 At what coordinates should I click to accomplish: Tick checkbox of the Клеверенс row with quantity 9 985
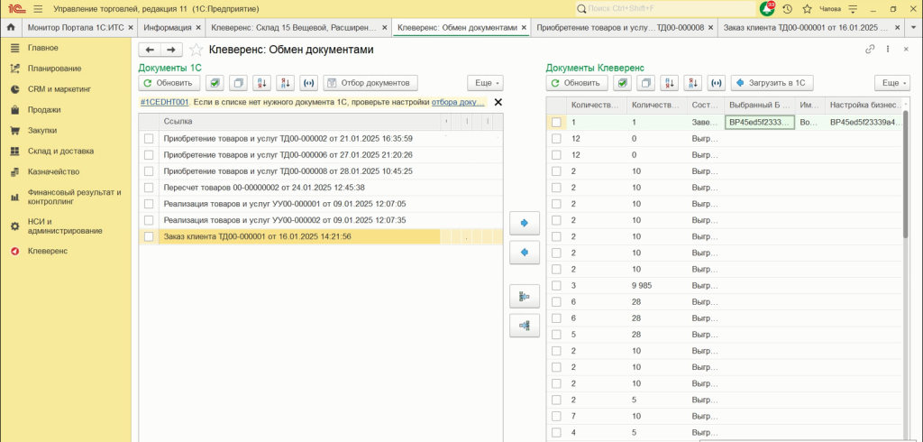tap(555, 285)
